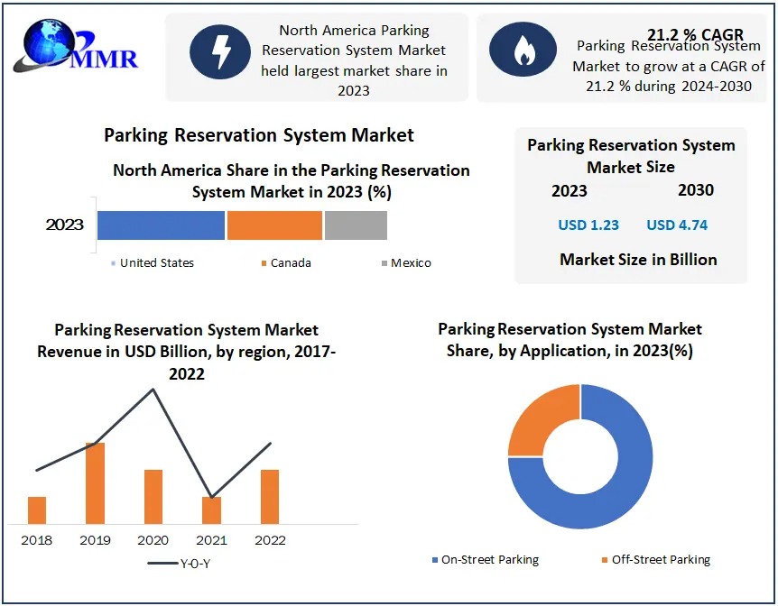Image resolution: width=778 pixels, height=606 pixels.
Task: Click the United States legend marker
Action: coord(113,263)
